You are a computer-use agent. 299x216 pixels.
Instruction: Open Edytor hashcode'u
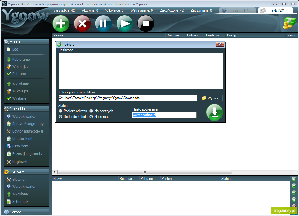[25, 131]
